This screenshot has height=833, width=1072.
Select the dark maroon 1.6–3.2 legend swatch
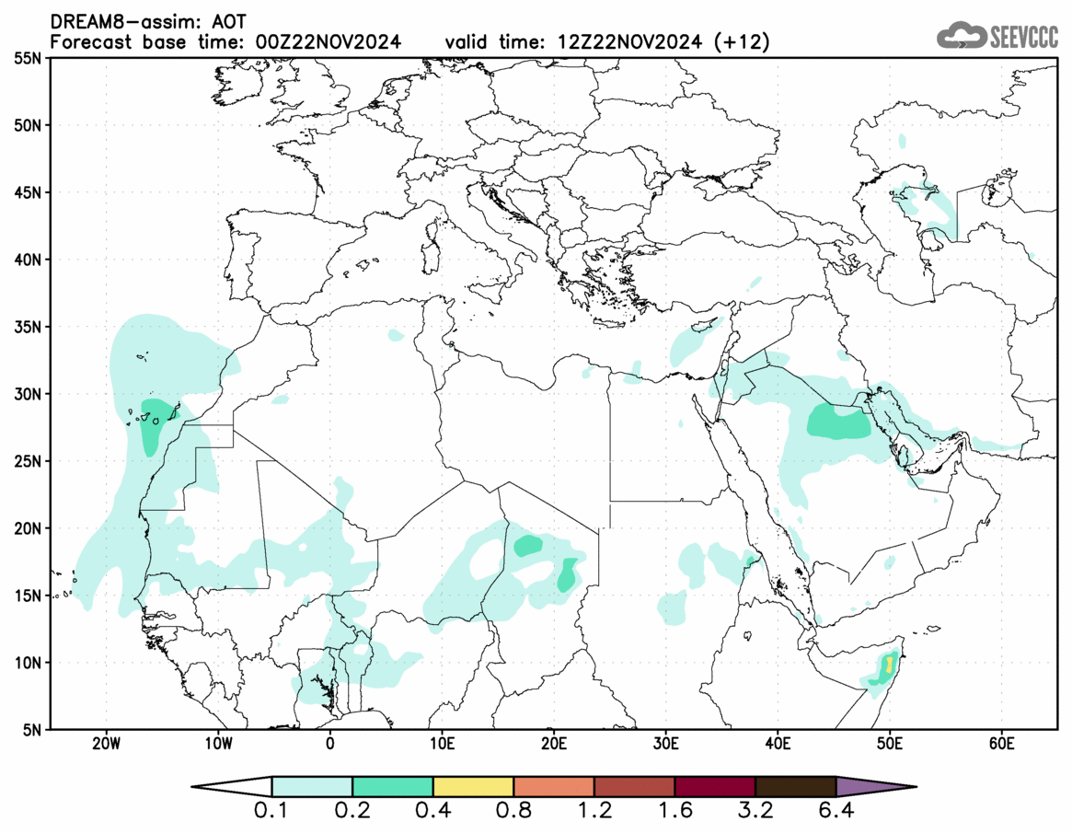(715, 787)
